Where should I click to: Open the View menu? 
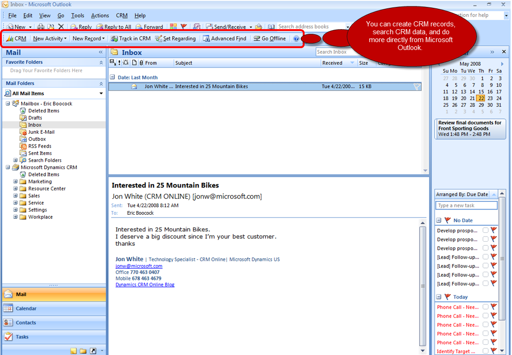click(45, 15)
